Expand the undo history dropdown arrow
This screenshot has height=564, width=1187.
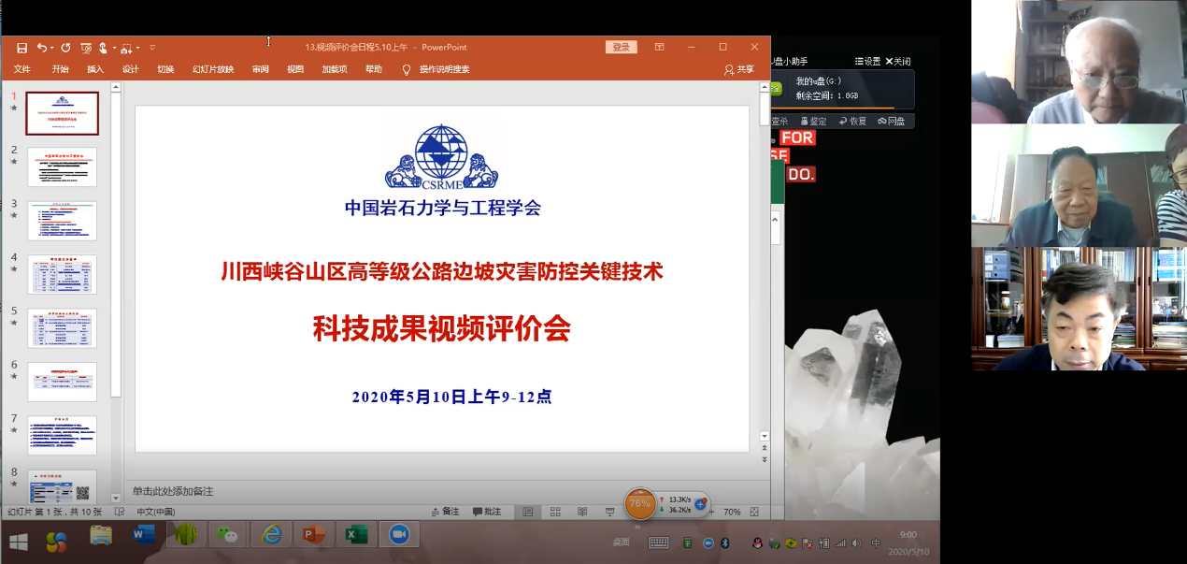52,48
